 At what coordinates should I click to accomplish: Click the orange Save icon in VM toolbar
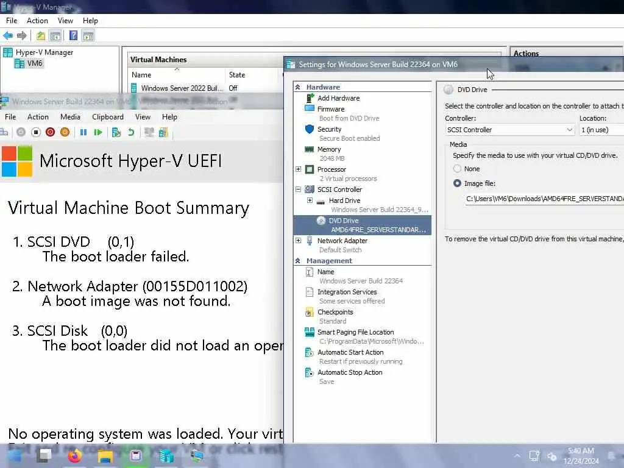click(65, 132)
